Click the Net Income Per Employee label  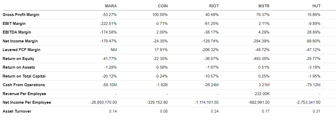tap(27, 102)
